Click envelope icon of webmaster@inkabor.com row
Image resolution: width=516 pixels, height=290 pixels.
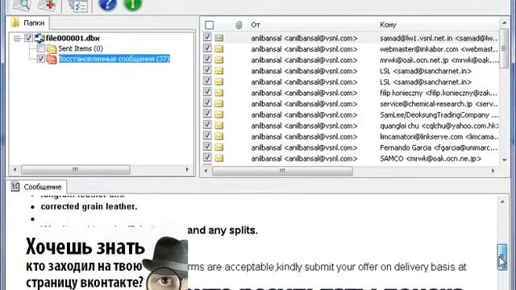pos(218,49)
